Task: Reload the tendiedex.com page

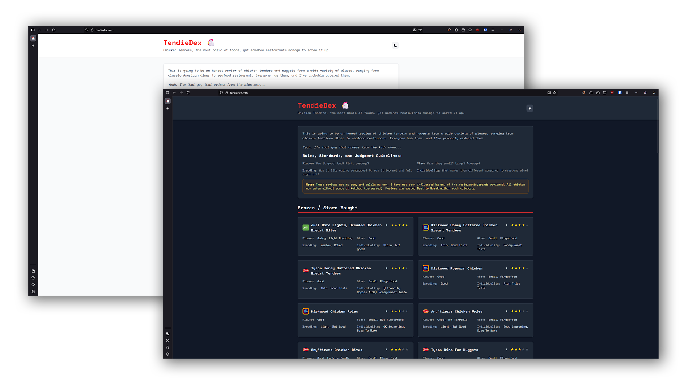Action: pos(188,92)
